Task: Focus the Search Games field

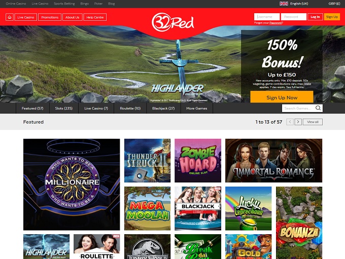Action: click(298, 108)
